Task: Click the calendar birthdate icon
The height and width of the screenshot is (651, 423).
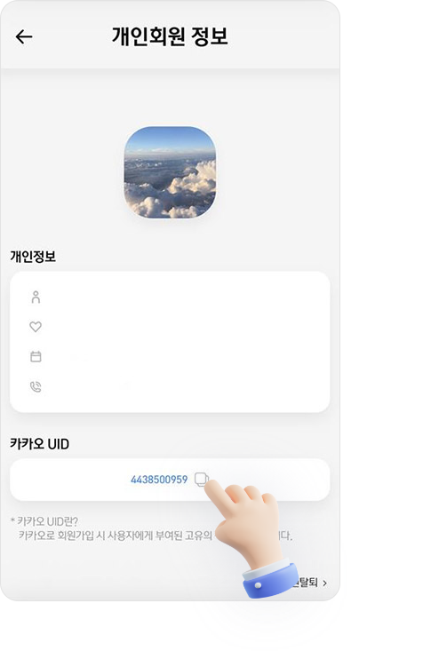Action: point(36,357)
